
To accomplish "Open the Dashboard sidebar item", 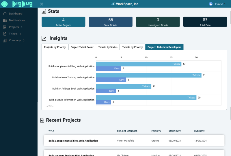I will point(16,14).
